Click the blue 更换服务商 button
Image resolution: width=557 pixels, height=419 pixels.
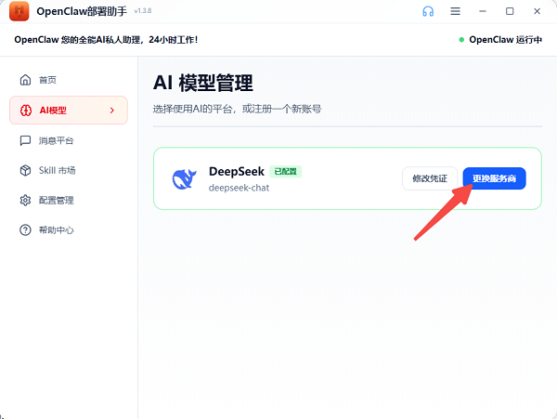(494, 178)
